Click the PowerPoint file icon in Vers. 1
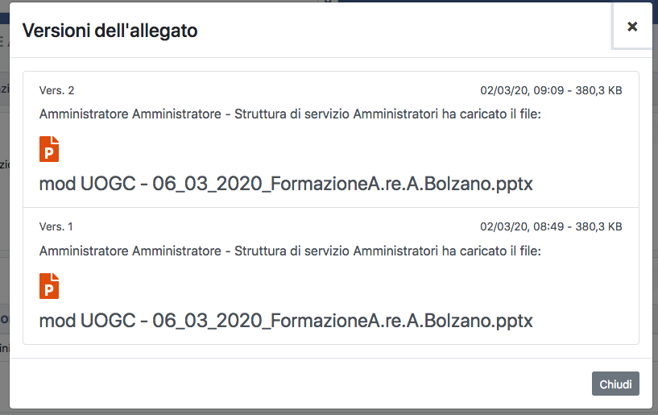658x415 pixels. (49, 286)
